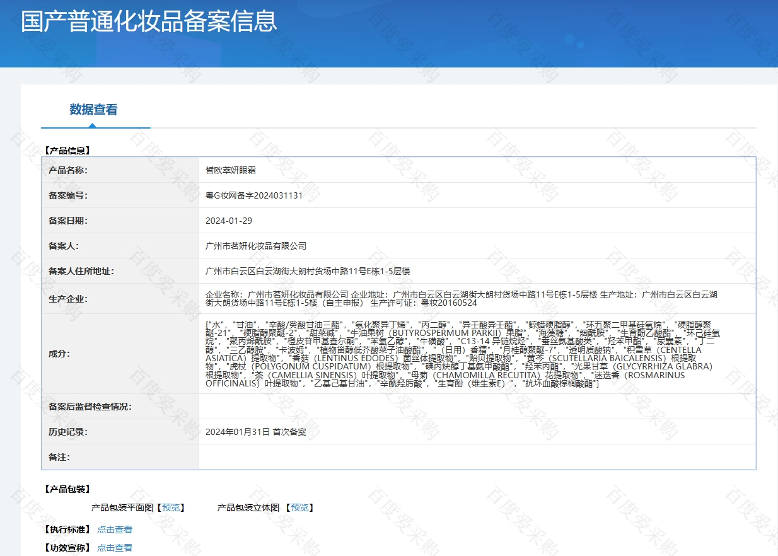
Task: Click the 【执行标准】 heading
Action: pos(67,530)
